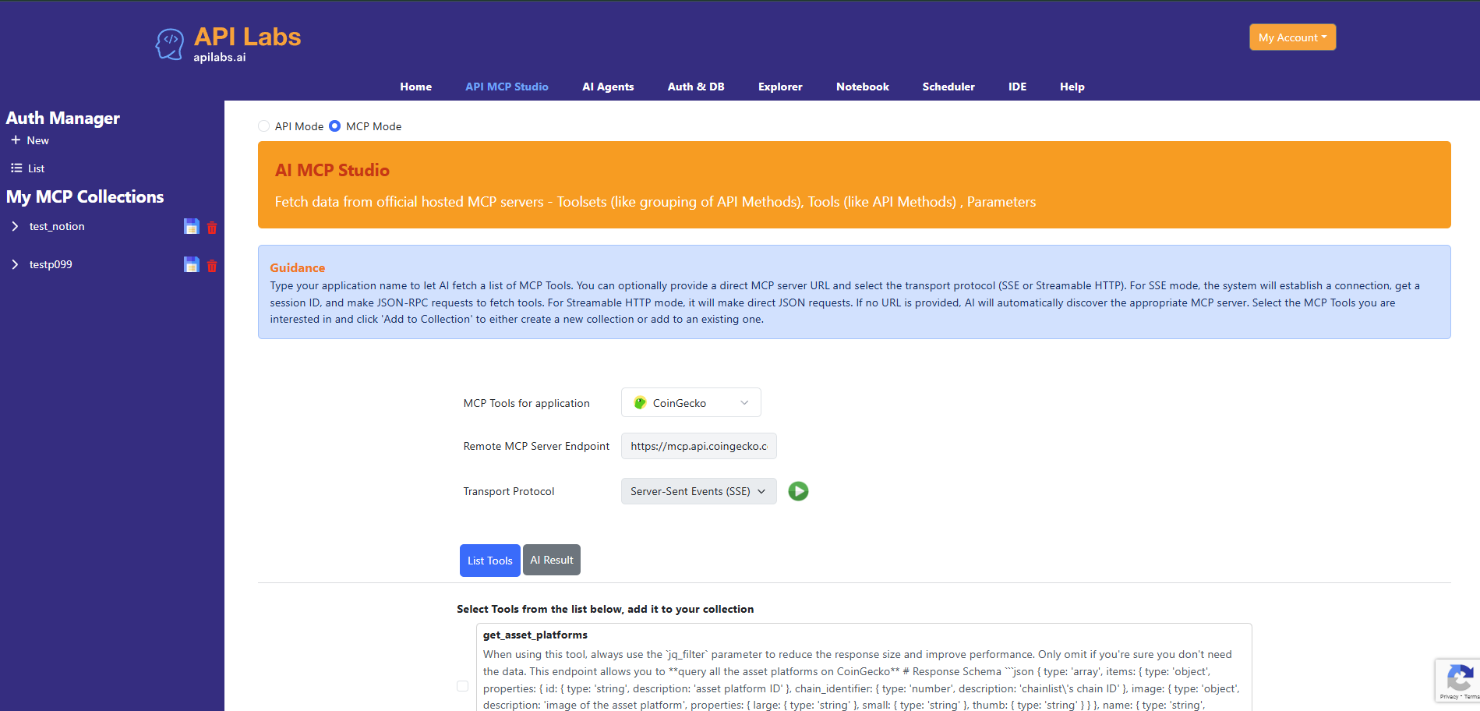Open the AI Agents menu

click(609, 87)
